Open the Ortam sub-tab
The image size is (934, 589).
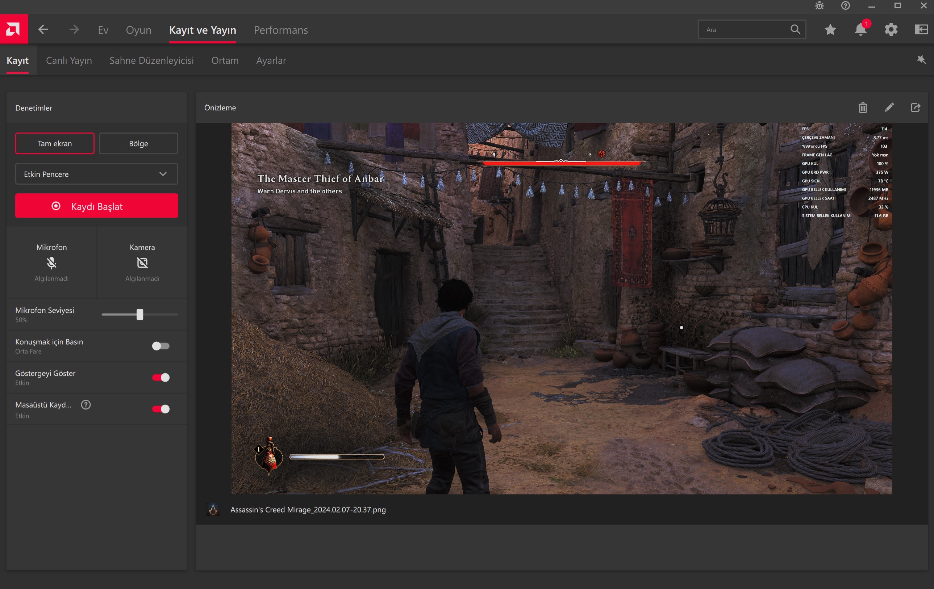225,60
